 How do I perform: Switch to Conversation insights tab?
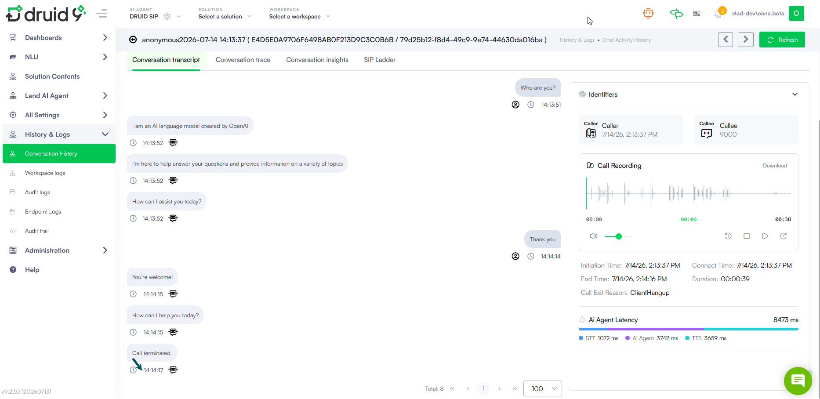click(x=317, y=60)
